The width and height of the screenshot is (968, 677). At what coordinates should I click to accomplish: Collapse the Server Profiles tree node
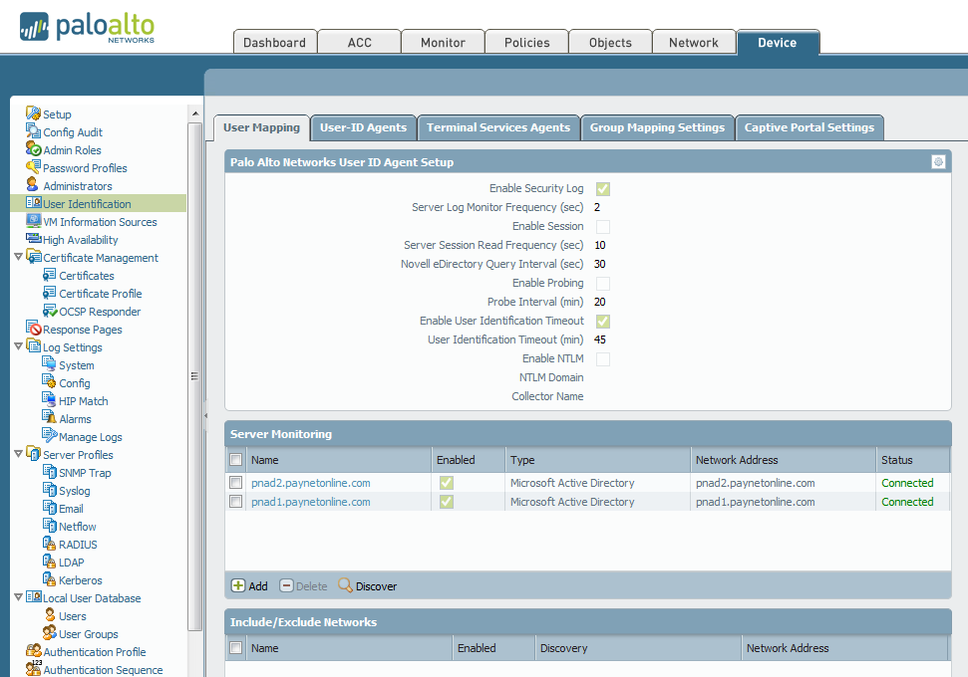(x=18, y=455)
